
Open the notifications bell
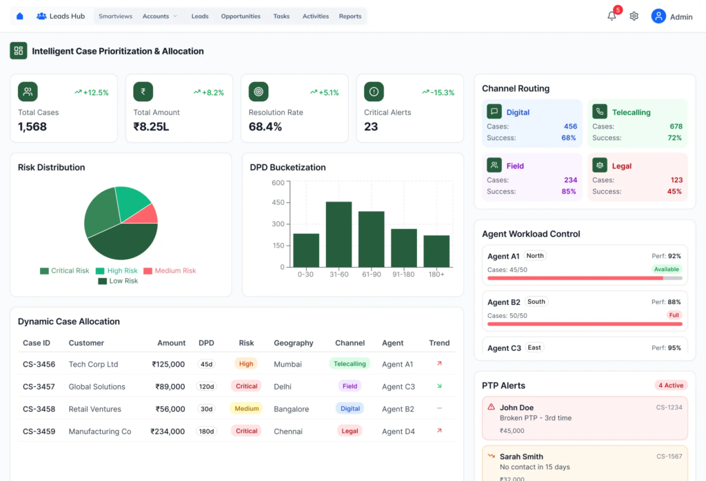click(612, 17)
